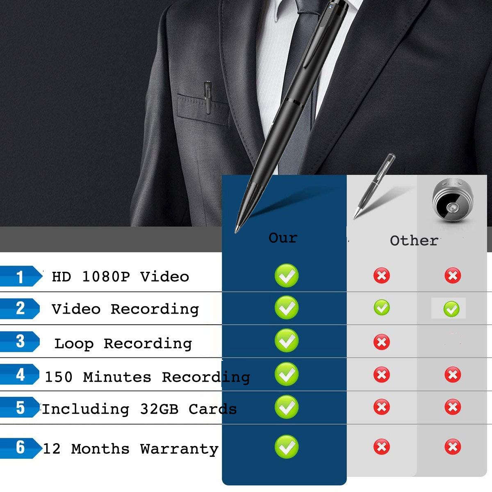
Task: Click the green checkmark for 12 Months Warranty
Action: click(x=287, y=446)
